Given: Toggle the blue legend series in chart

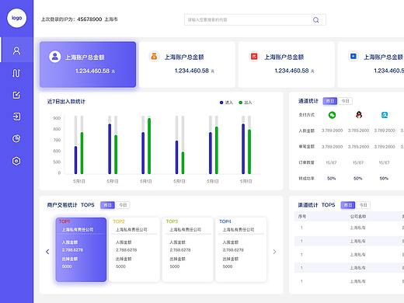Looking at the screenshot, I should click(226, 103).
